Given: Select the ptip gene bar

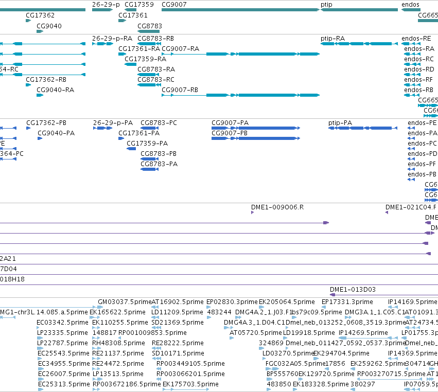Looking at the screenshot, I should pos(359,10).
